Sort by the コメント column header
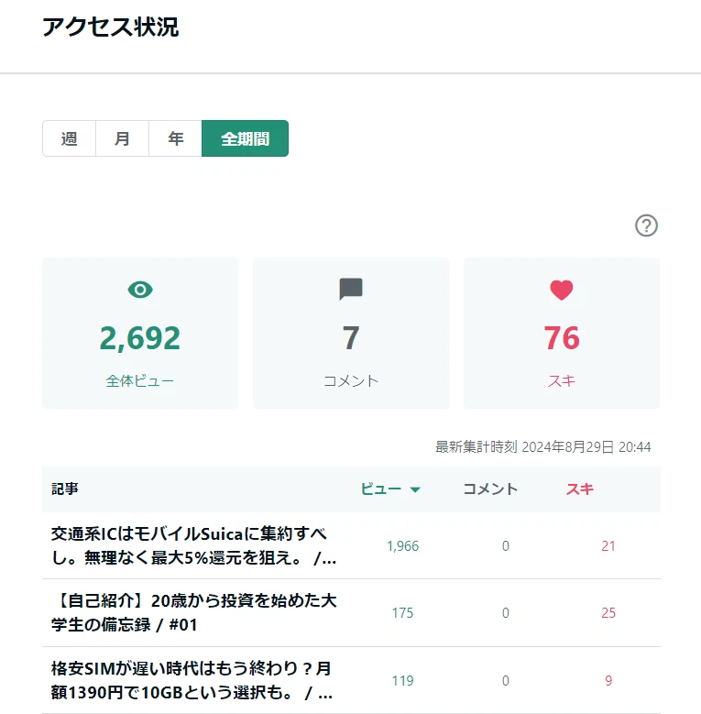 tap(490, 489)
